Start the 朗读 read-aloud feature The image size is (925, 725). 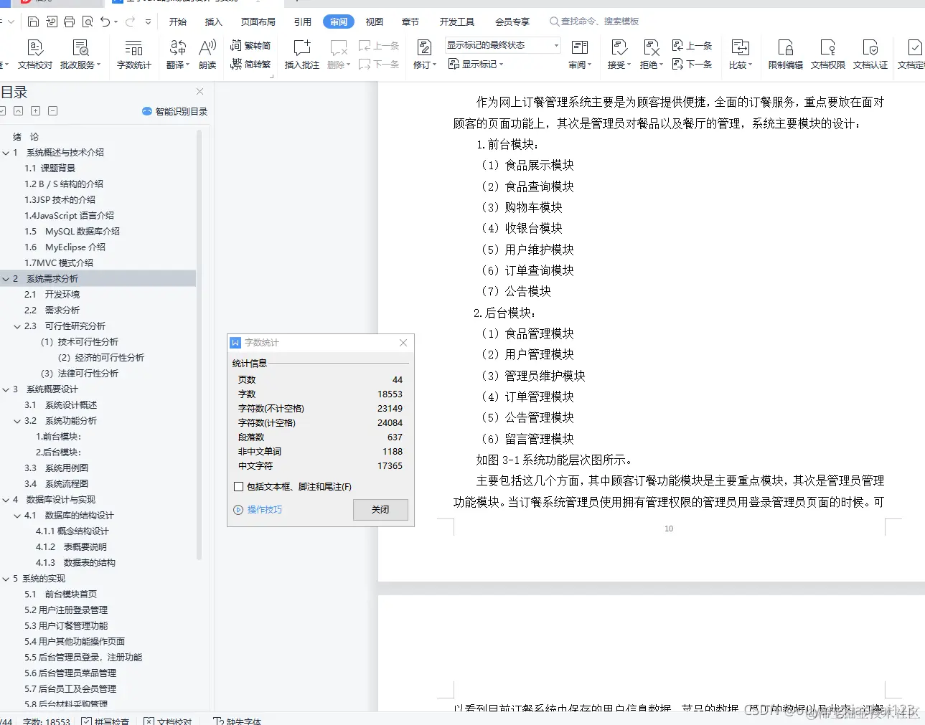click(x=207, y=54)
